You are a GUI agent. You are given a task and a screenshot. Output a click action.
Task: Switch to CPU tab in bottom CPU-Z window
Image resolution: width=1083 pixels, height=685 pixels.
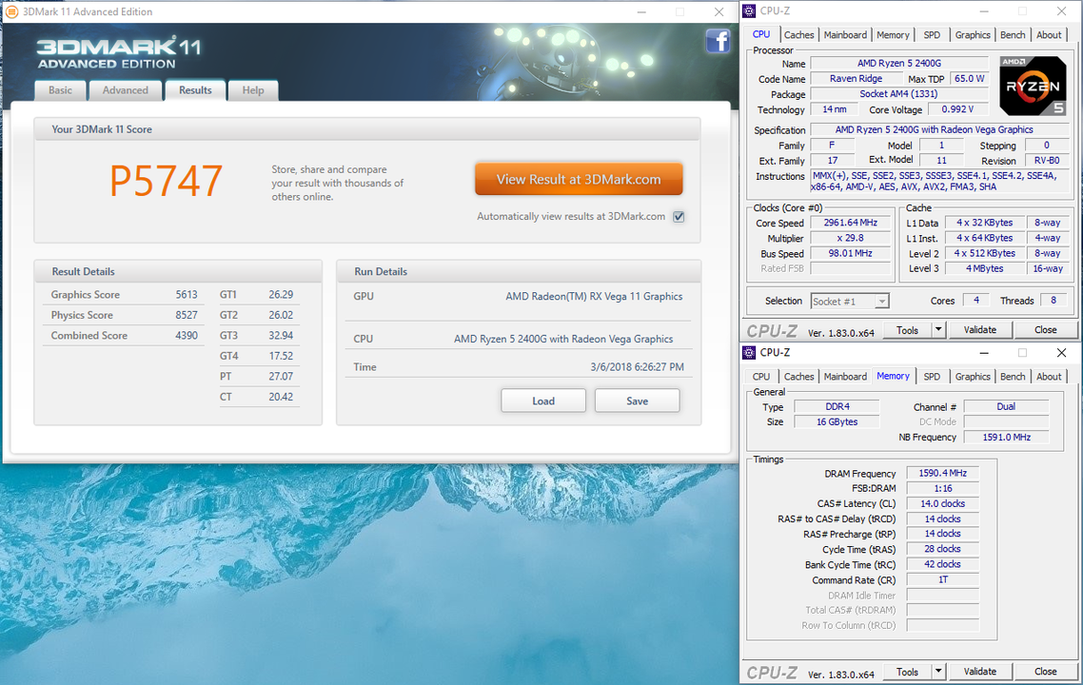(761, 377)
